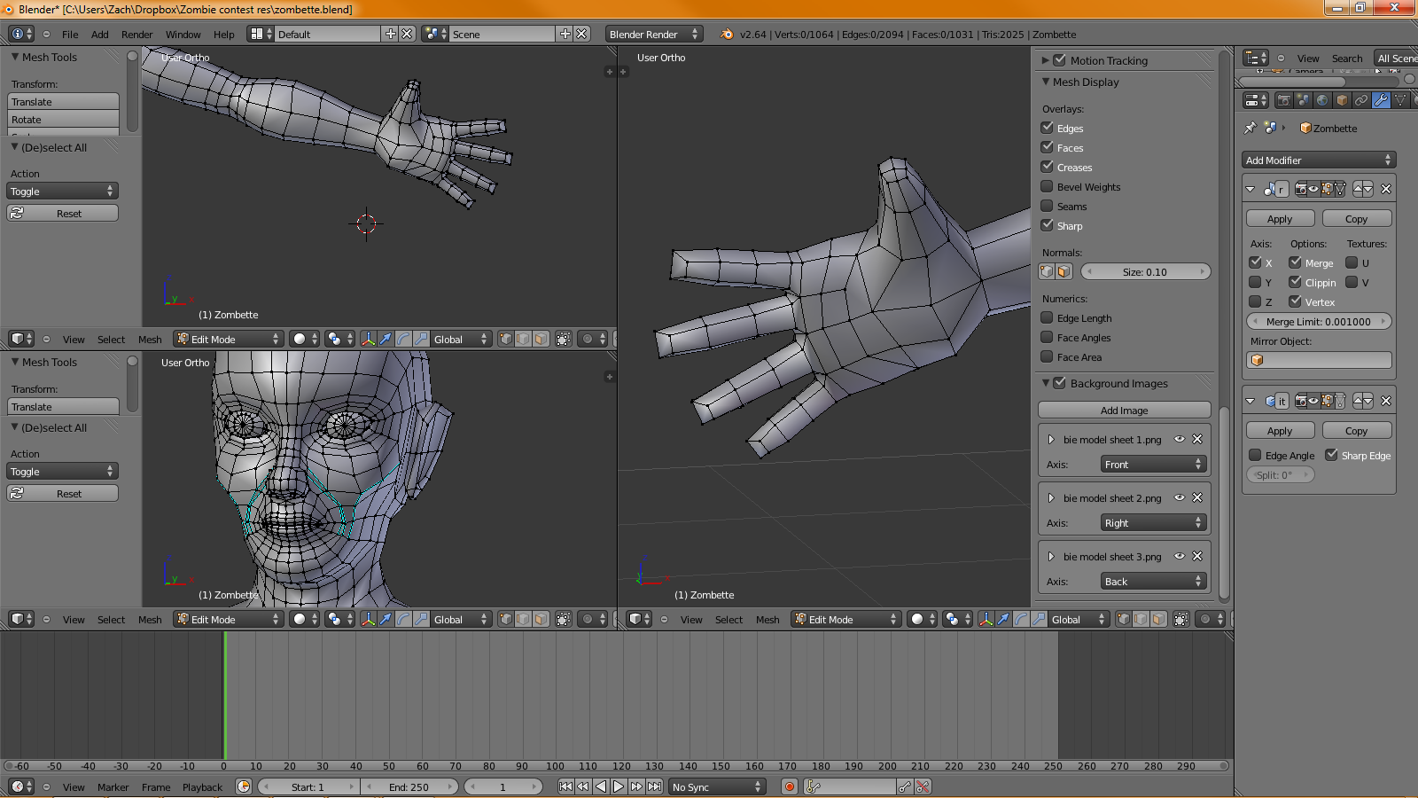Viewport: 1418px width, 798px height.
Task: Adjust the Normals Size 0.10 slider
Action: coord(1145,271)
